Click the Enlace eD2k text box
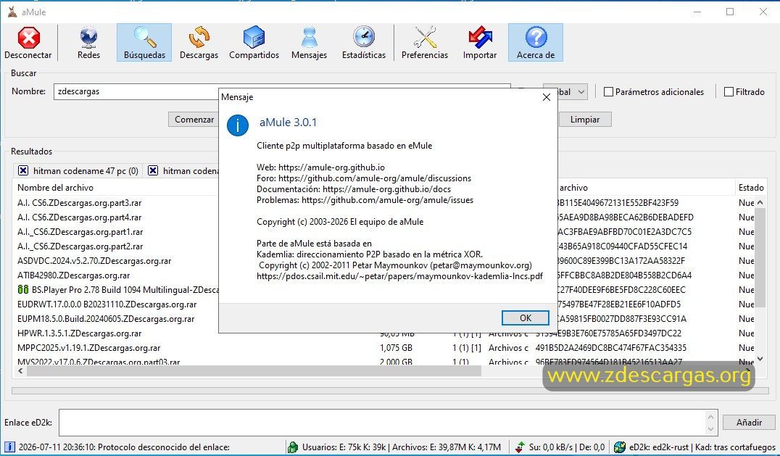780x456 pixels. click(382, 422)
